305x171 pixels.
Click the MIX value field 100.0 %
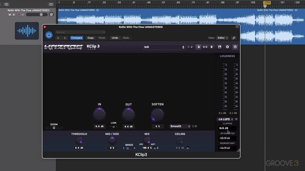(x=147, y=148)
